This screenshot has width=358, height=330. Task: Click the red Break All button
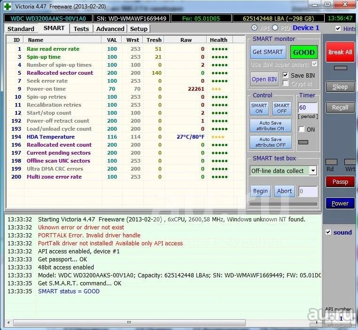340,52
